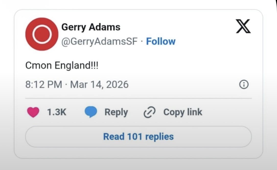The image size is (277, 170).
Task: Click the @GerryAdamsSF handle
Action: [x=99, y=41]
